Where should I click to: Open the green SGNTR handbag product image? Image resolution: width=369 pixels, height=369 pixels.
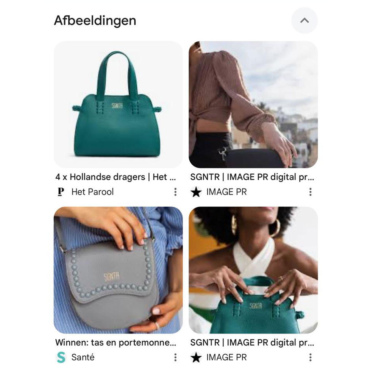coord(118,105)
